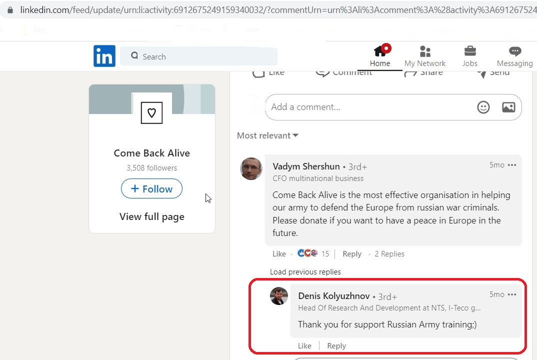Open the emoji picker in comment box

point(483,107)
